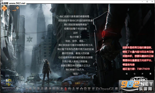Click the quoted title “暗区” below the story
Viewport: 155px width, 93px height.
tap(75, 74)
